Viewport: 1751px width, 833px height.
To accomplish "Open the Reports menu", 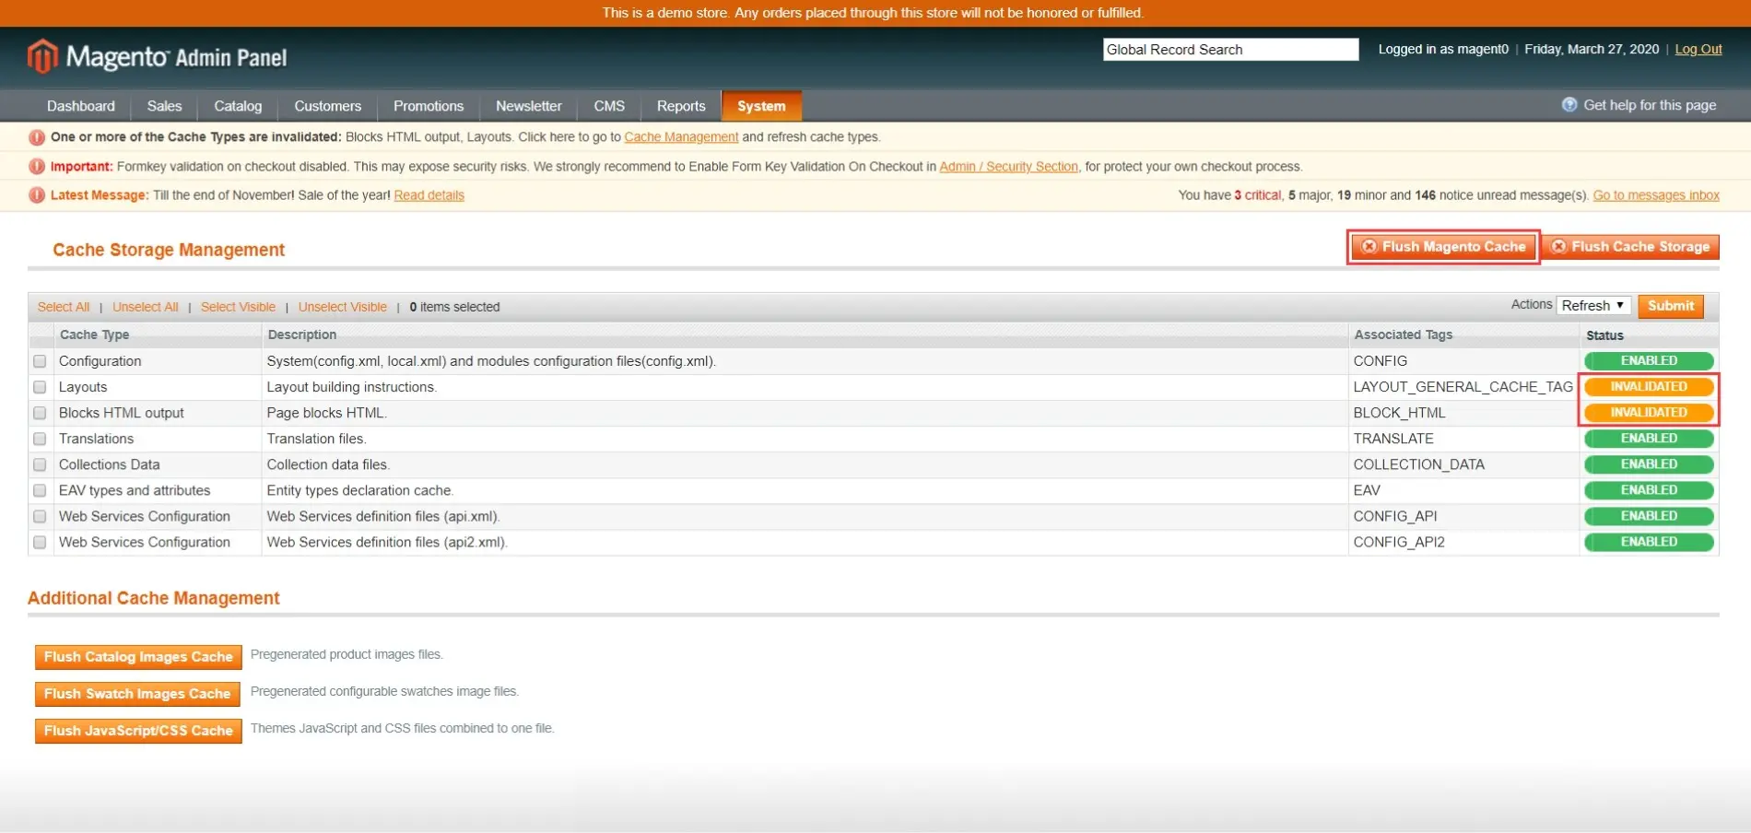I will coord(681,106).
